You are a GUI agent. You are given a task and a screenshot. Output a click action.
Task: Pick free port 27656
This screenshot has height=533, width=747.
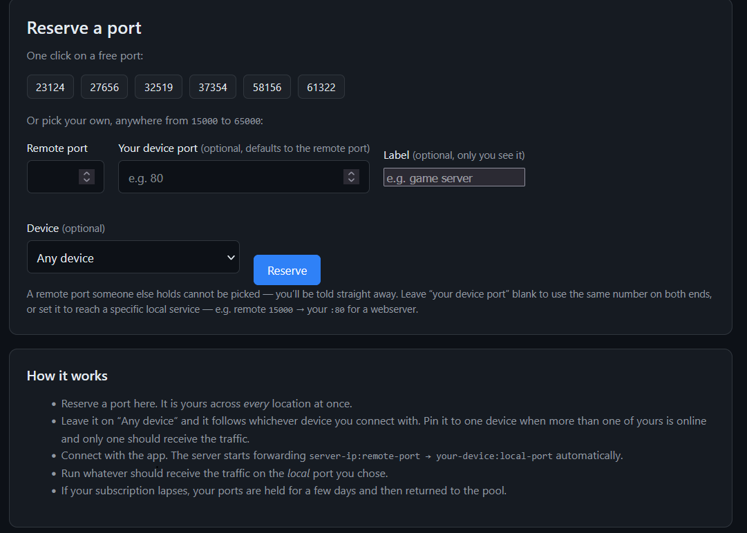[x=104, y=87]
